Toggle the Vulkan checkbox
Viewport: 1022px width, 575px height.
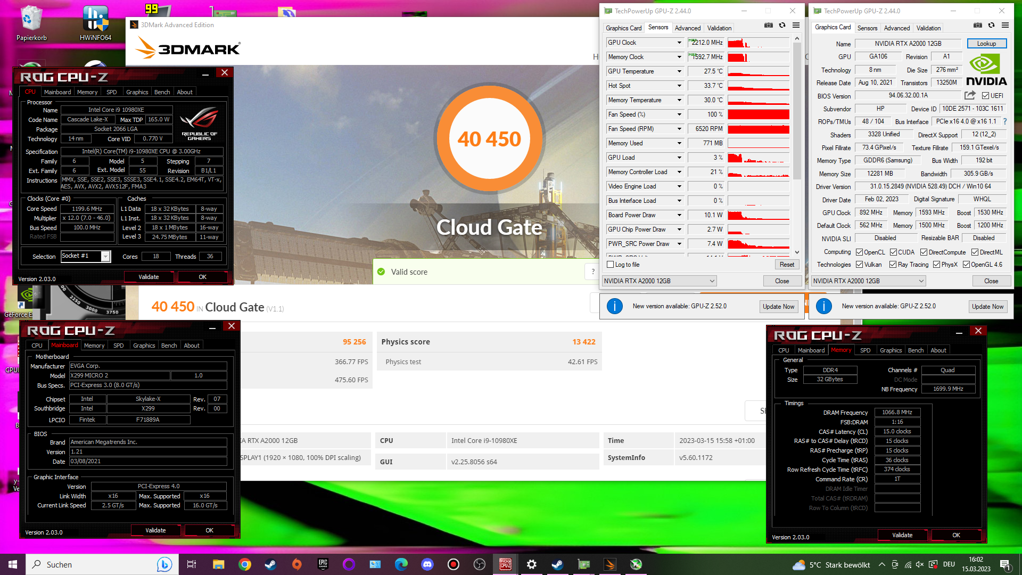coord(859,265)
